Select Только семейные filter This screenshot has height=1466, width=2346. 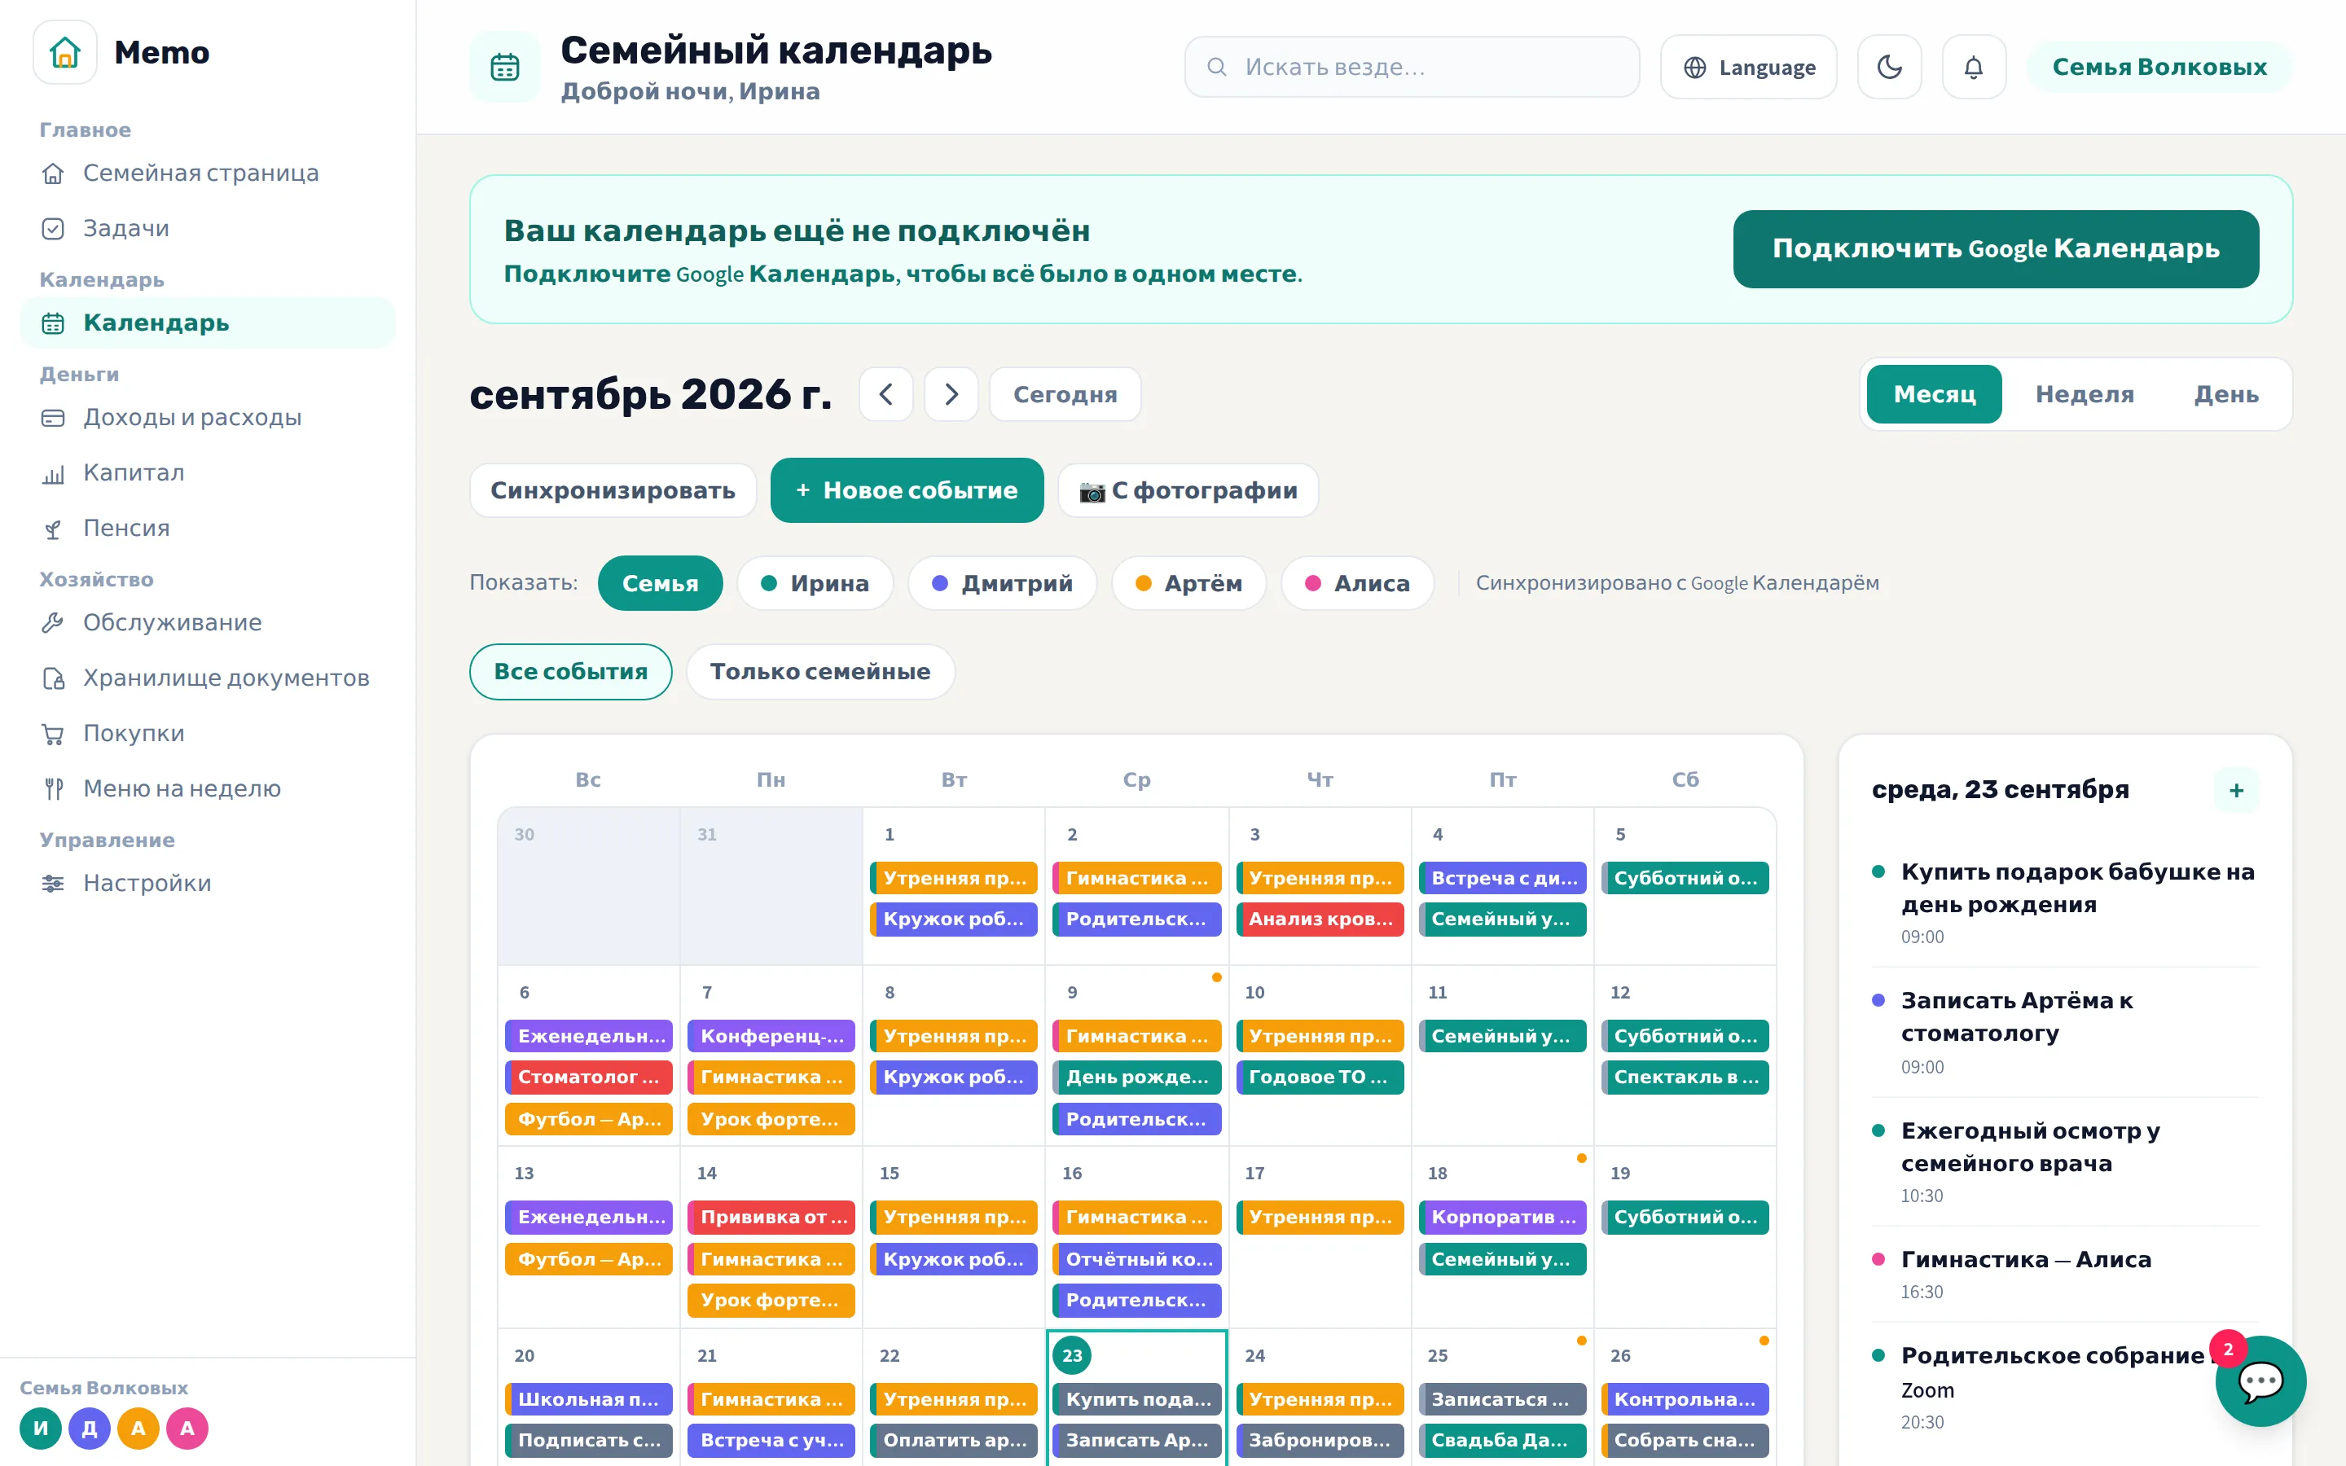coord(820,672)
